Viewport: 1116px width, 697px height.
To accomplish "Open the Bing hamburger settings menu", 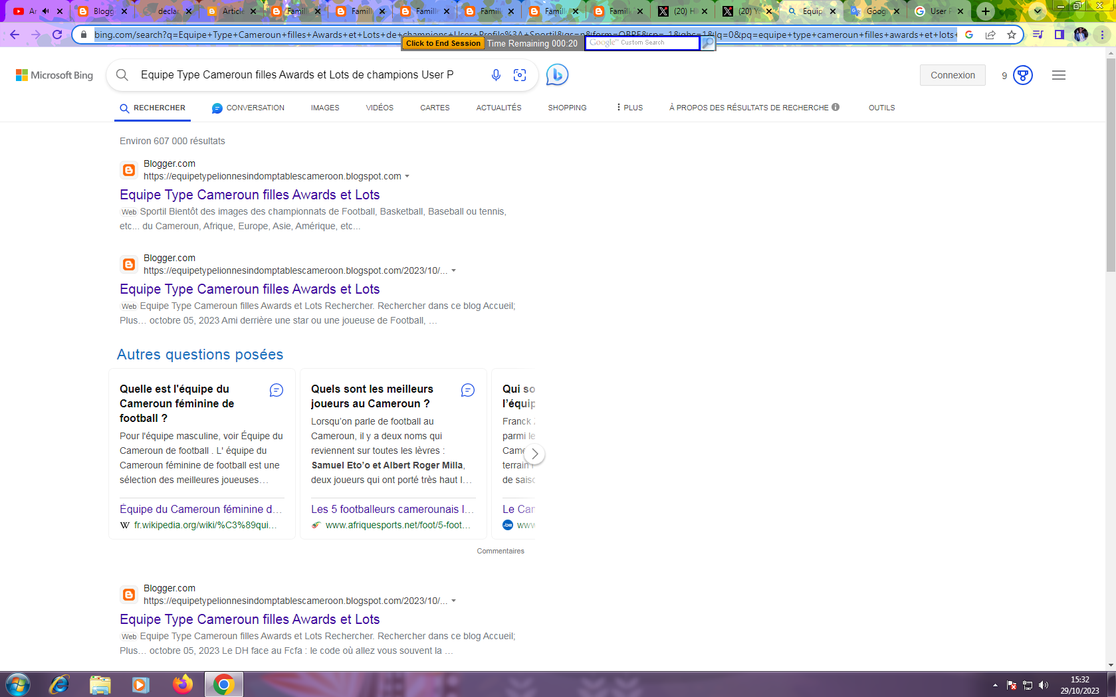I will point(1059,75).
